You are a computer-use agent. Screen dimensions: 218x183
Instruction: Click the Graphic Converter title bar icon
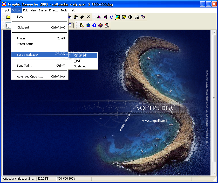coord(4,4)
